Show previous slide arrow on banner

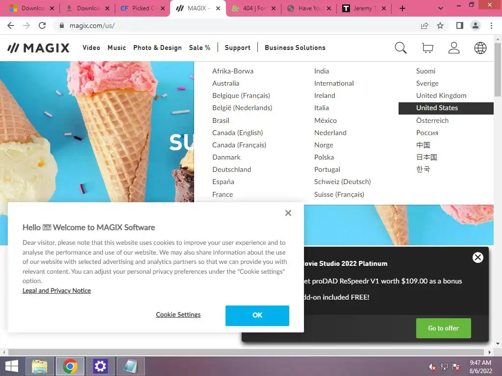(x=8, y=151)
